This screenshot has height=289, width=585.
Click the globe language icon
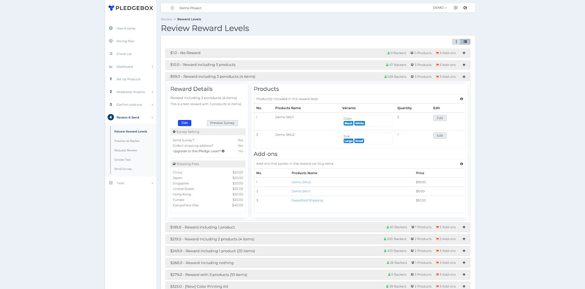(465, 8)
